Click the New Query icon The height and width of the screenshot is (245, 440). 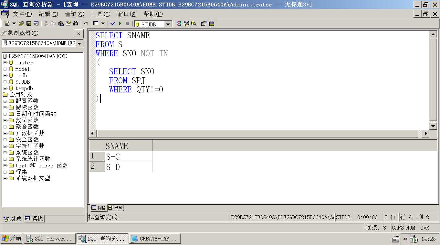7,24
